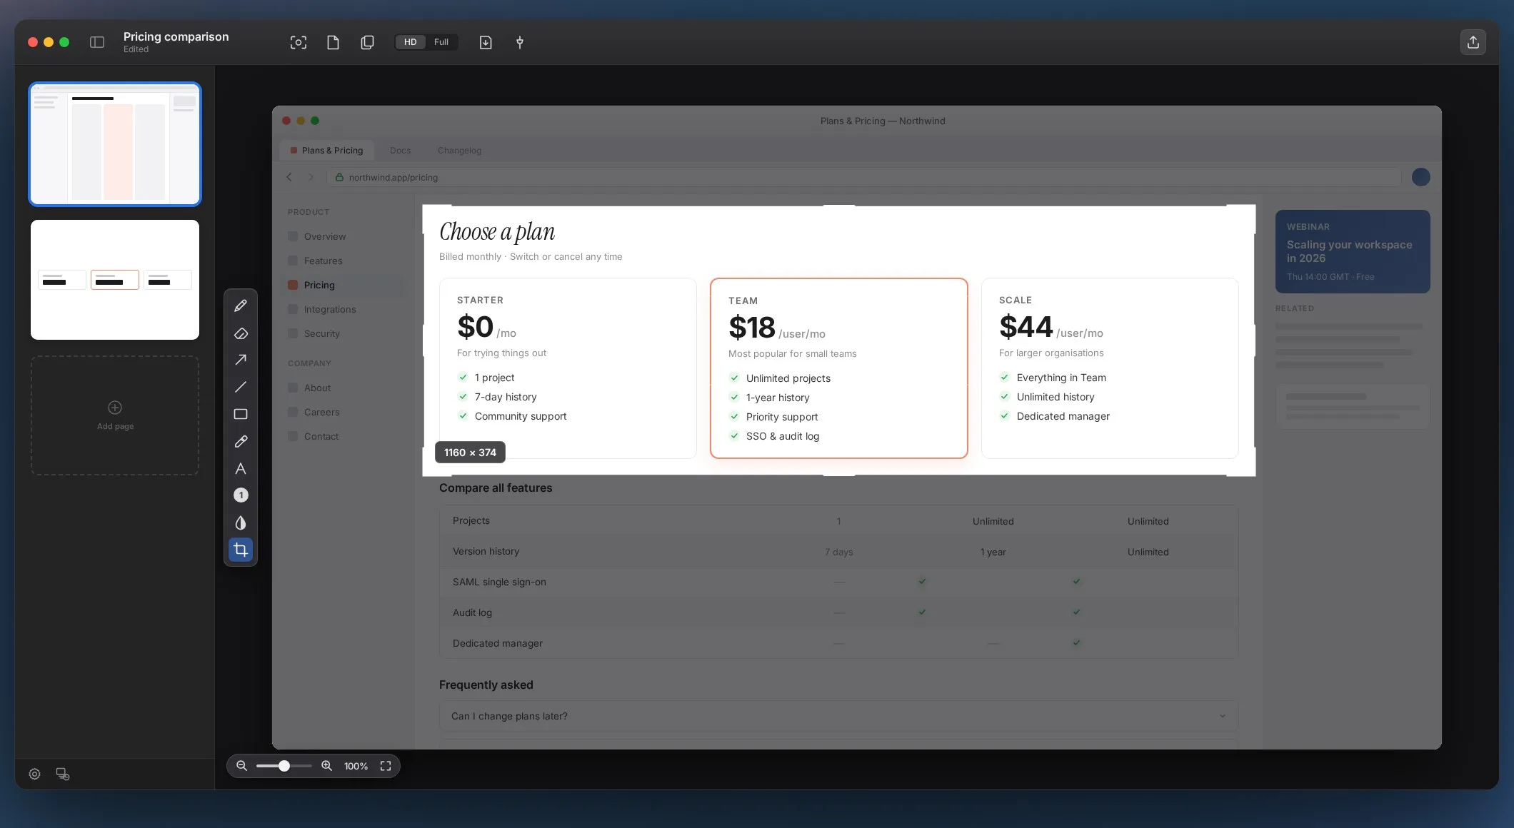The height and width of the screenshot is (828, 1514).
Task: Click the duplicate pages icon
Action: point(367,42)
